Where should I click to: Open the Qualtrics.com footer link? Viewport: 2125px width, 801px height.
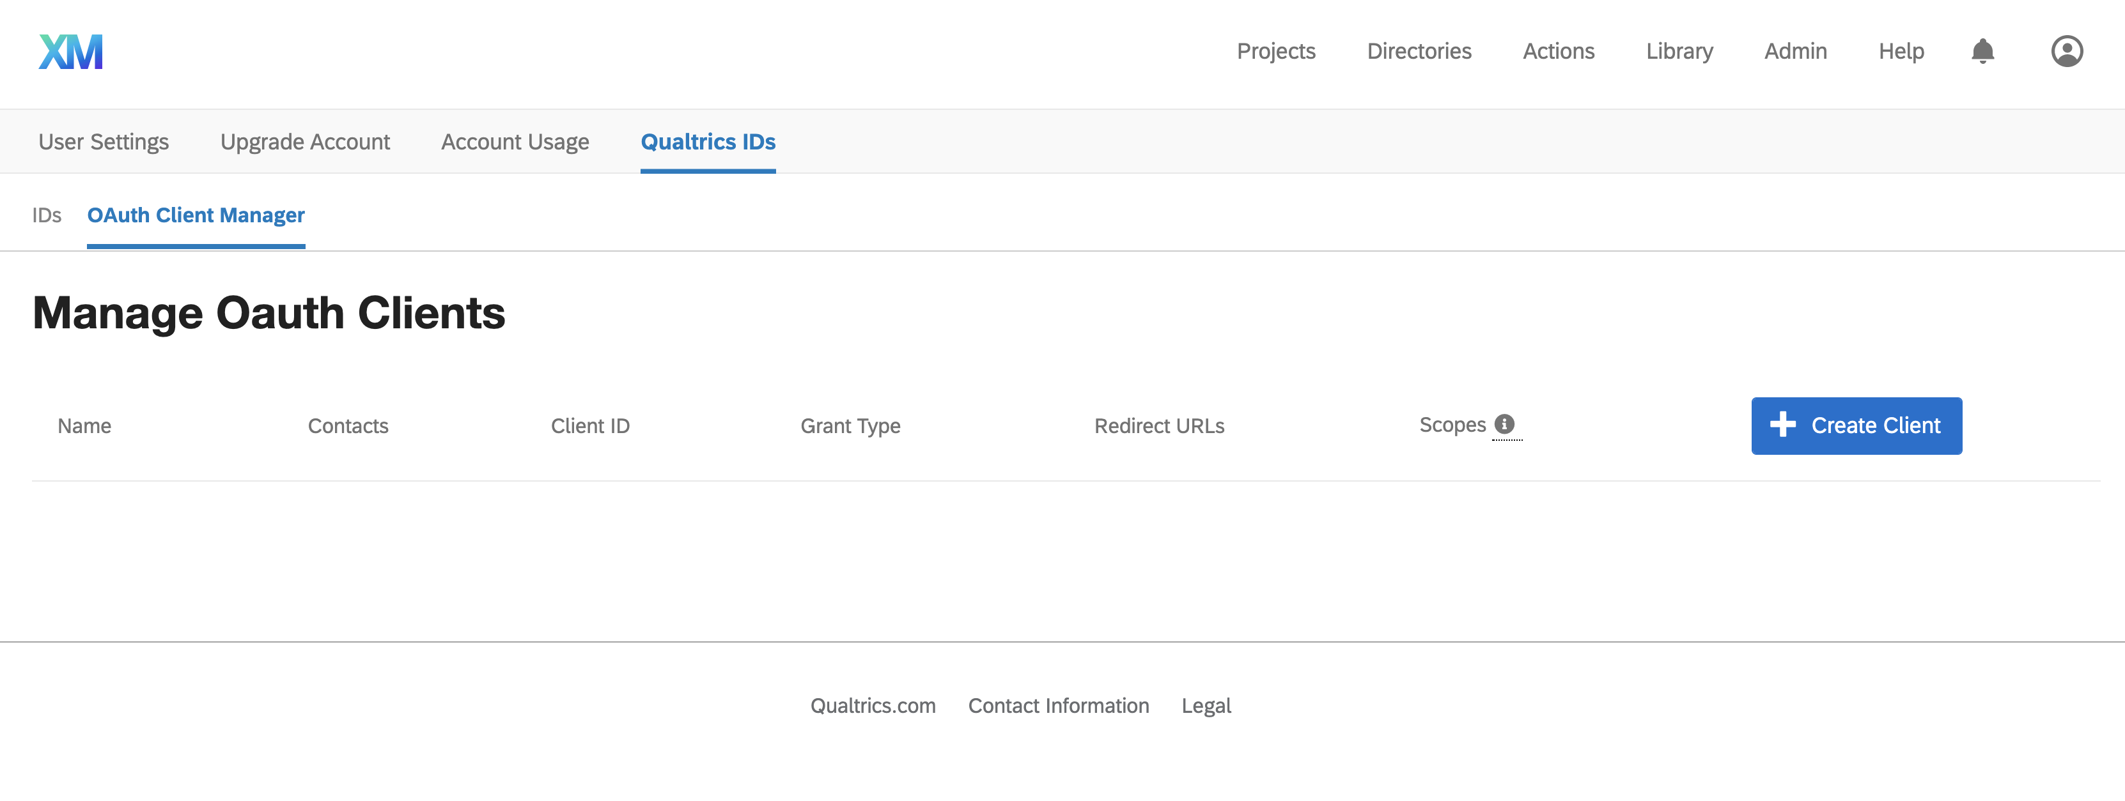pyautogui.click(x=872, y=705)
